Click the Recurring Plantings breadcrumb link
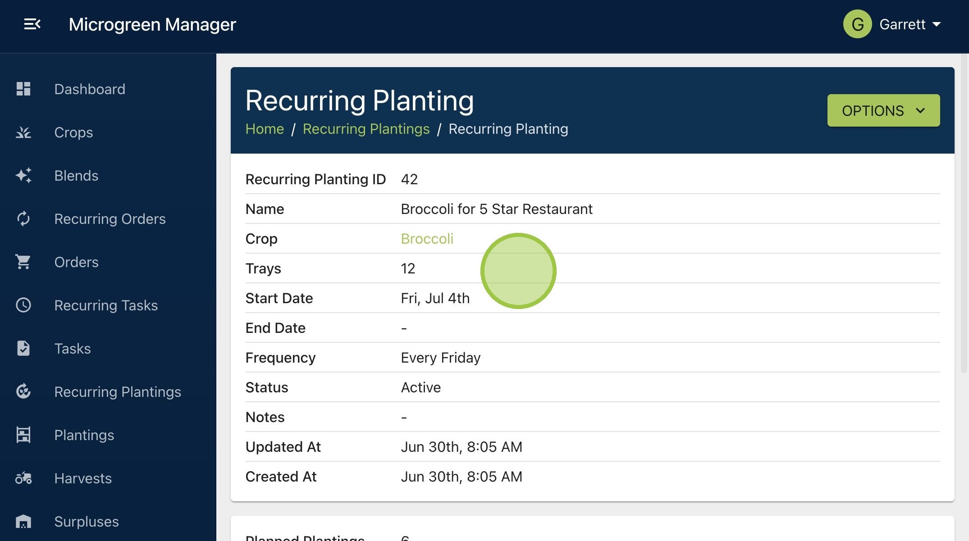Viewport: 969px width, 541px height. [x=366, y=129]
